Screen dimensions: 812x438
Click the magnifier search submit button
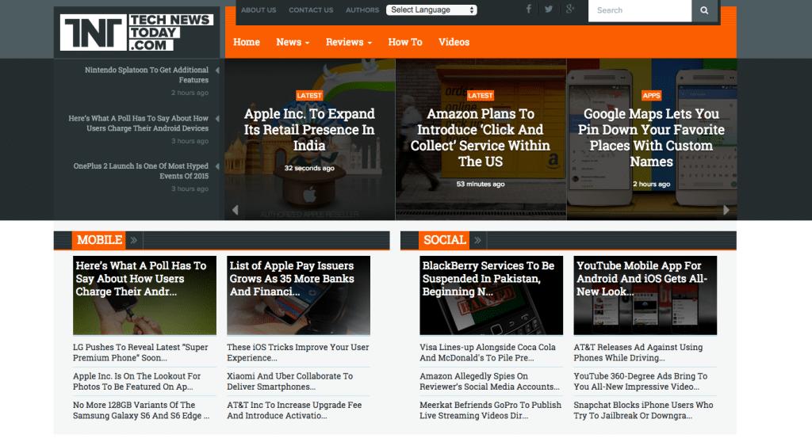click(x=704, y=10)
